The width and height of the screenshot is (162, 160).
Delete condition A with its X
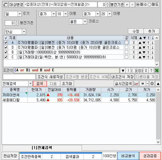pos(134,42)
